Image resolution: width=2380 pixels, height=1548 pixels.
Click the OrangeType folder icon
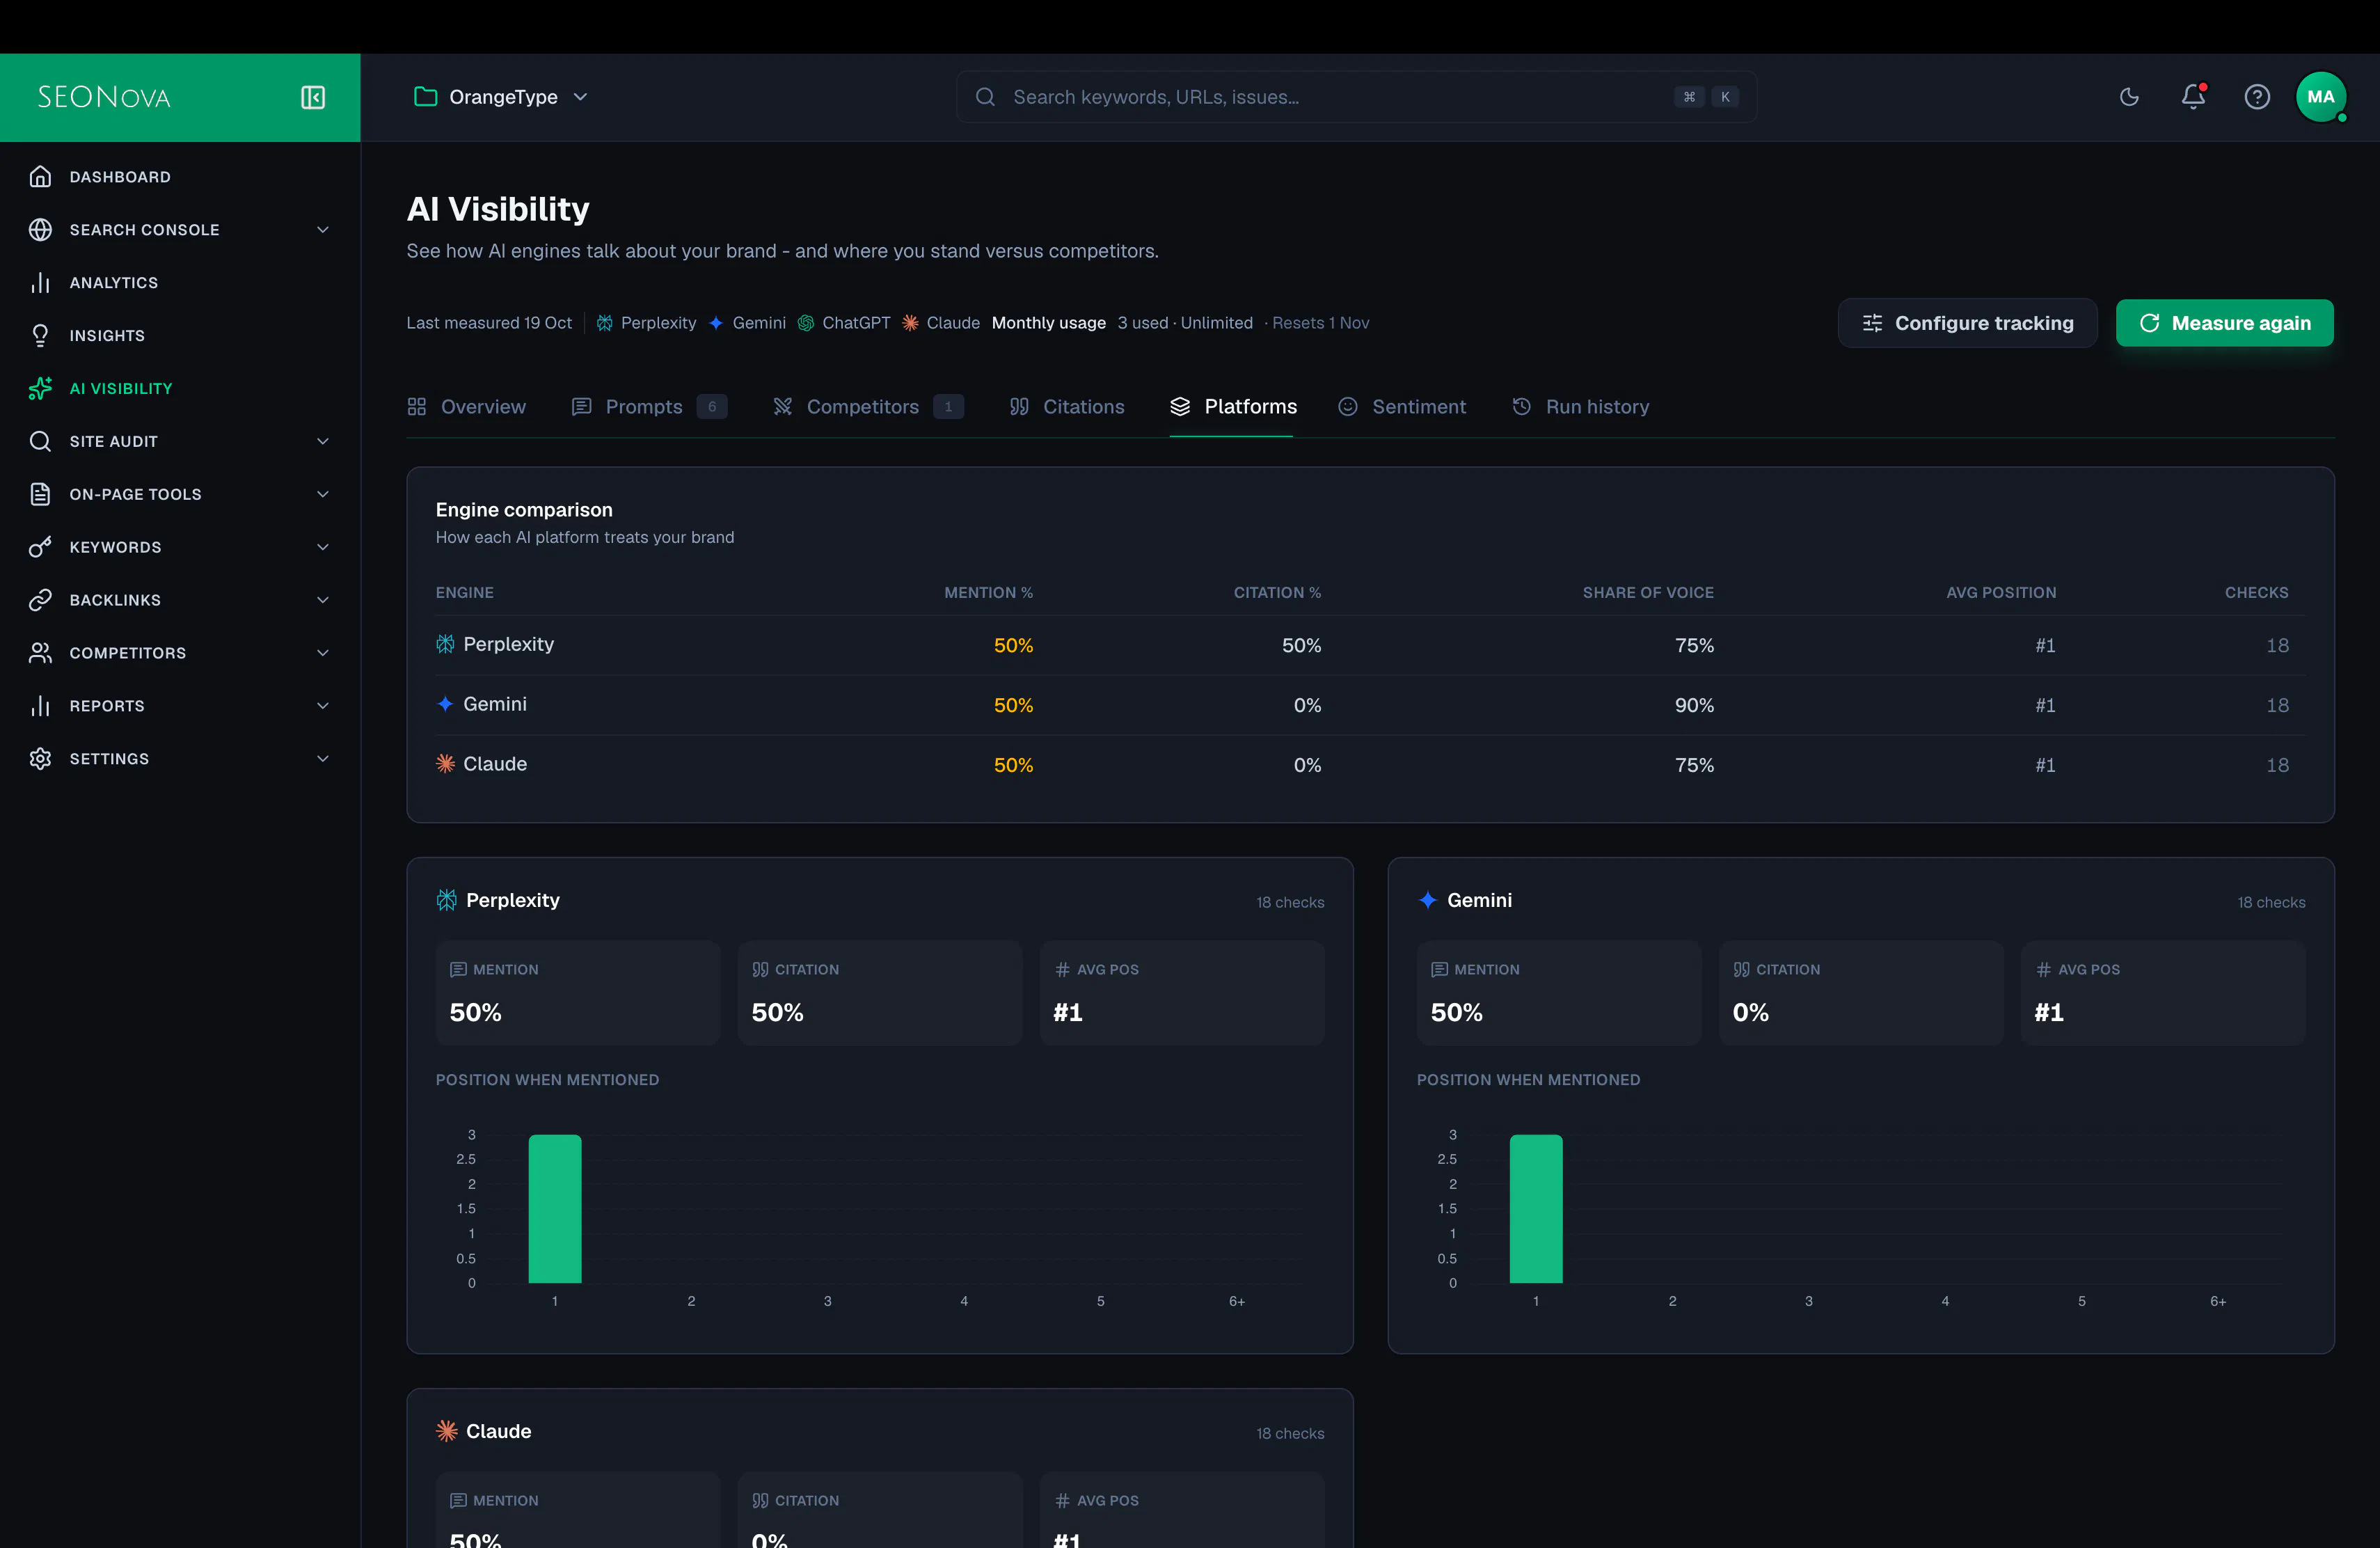(426, 97)
